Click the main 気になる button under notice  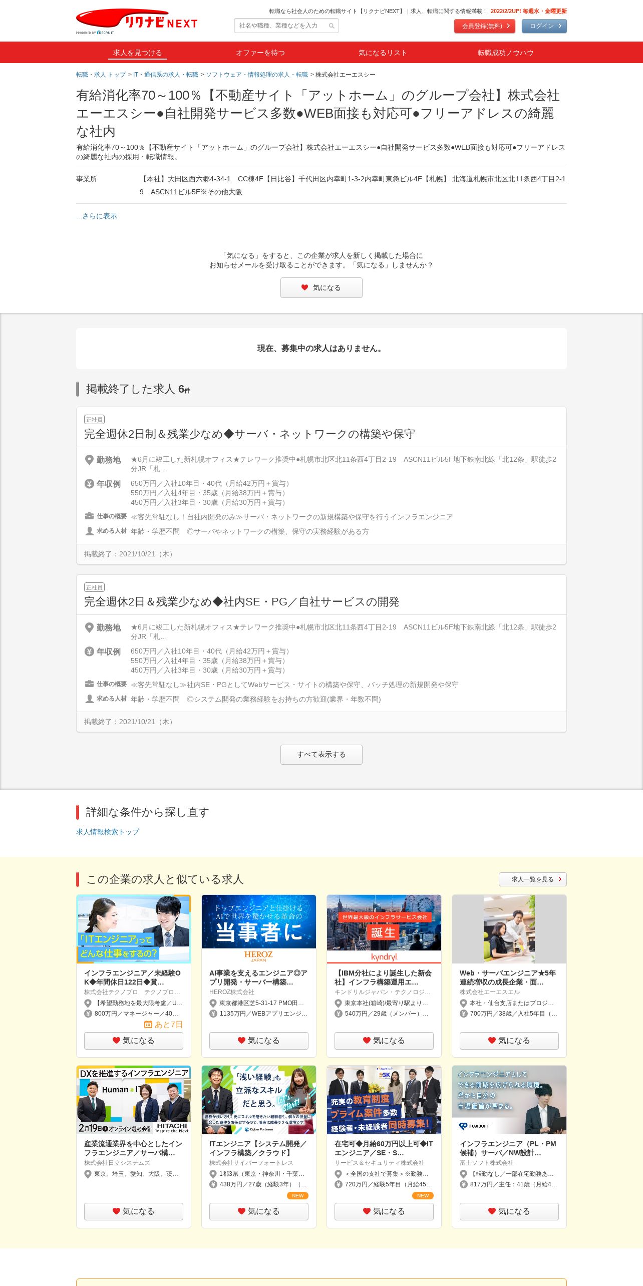click(x=321, y=287)
